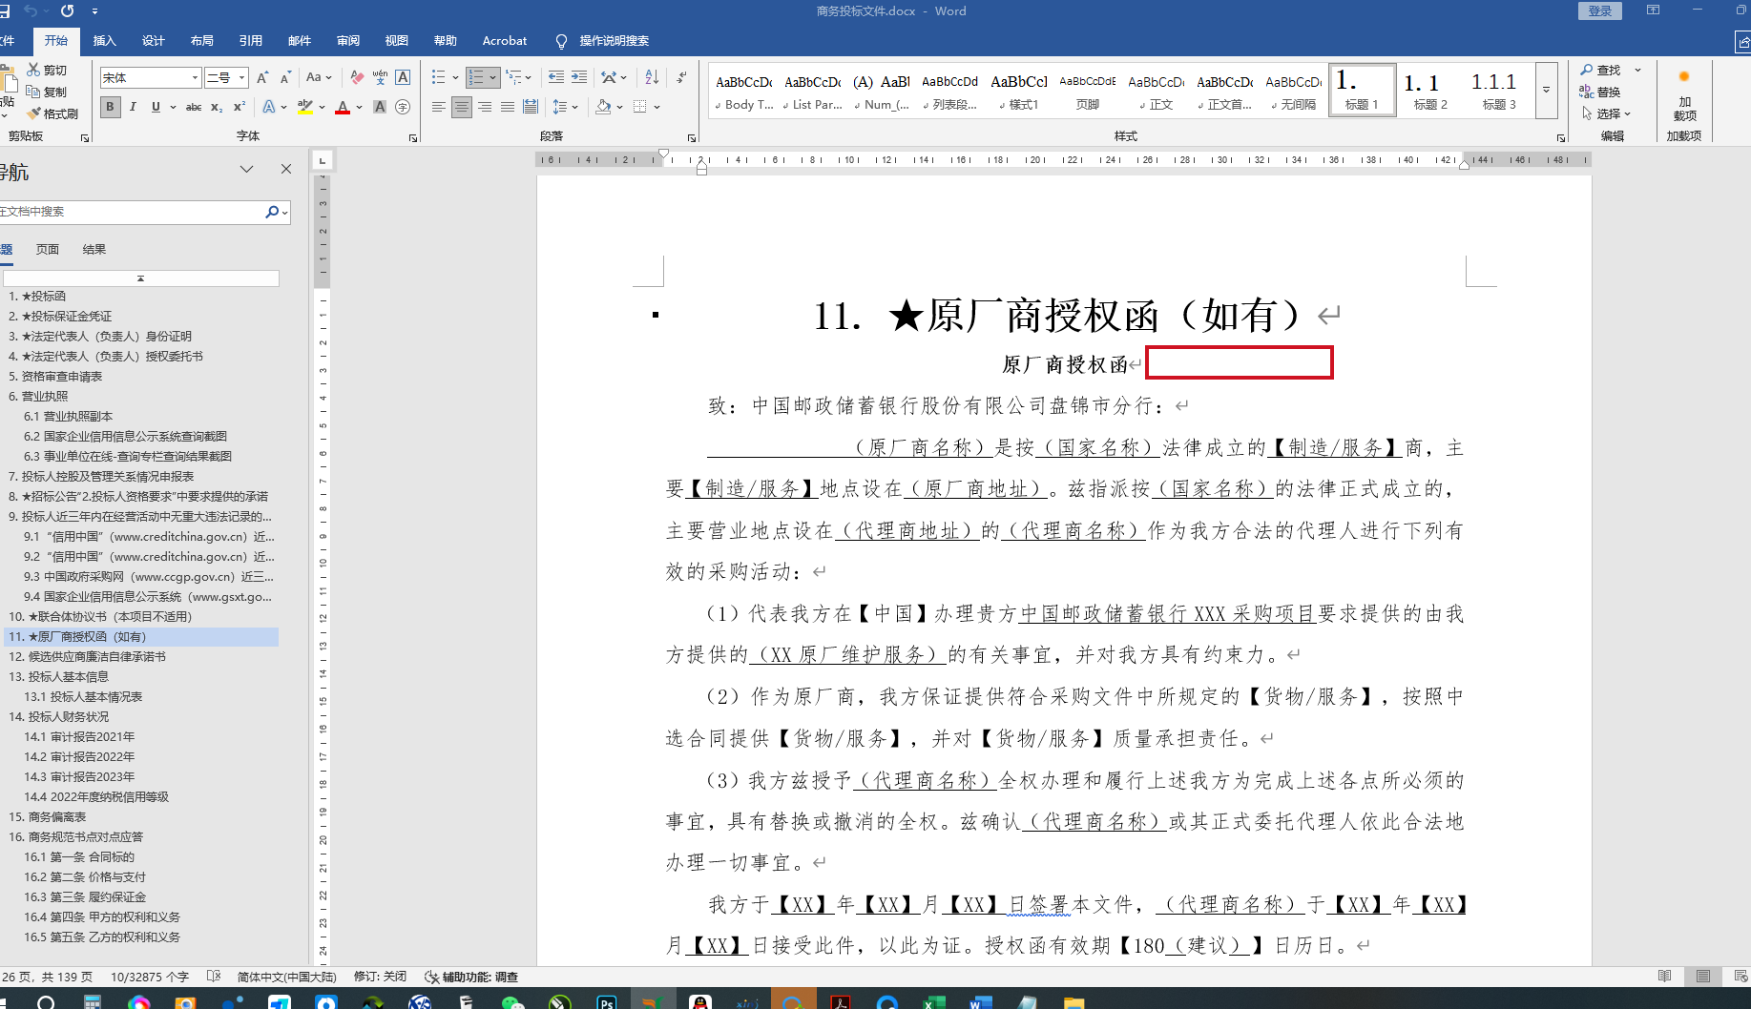1751x1009 pixels.
Task: Apply superscript formatting
Action: (240, 107)
